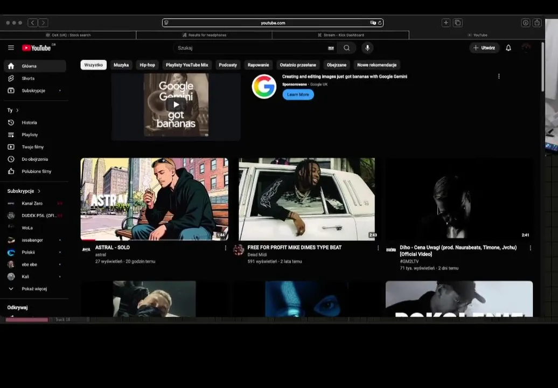Viewport: 558px width, 388px height.
Task: Click the Utwórz create button
Action: tap(484, 48)
